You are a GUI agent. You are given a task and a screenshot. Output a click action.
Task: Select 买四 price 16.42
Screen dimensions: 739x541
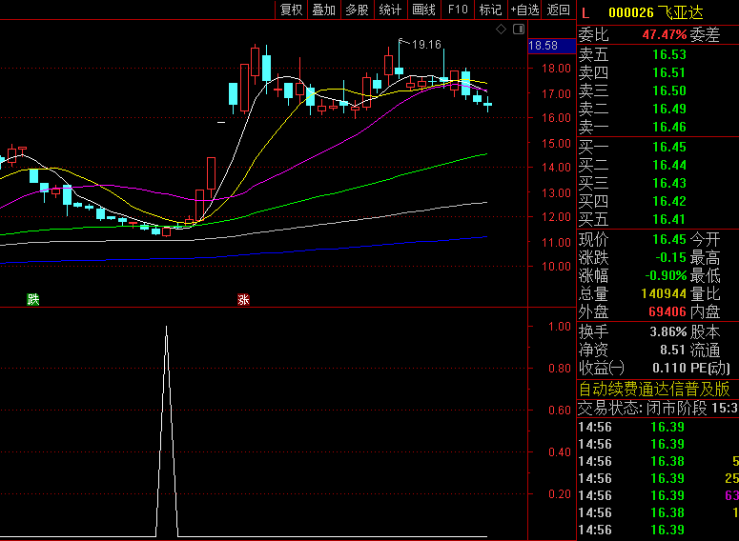[x=668, y=202]
